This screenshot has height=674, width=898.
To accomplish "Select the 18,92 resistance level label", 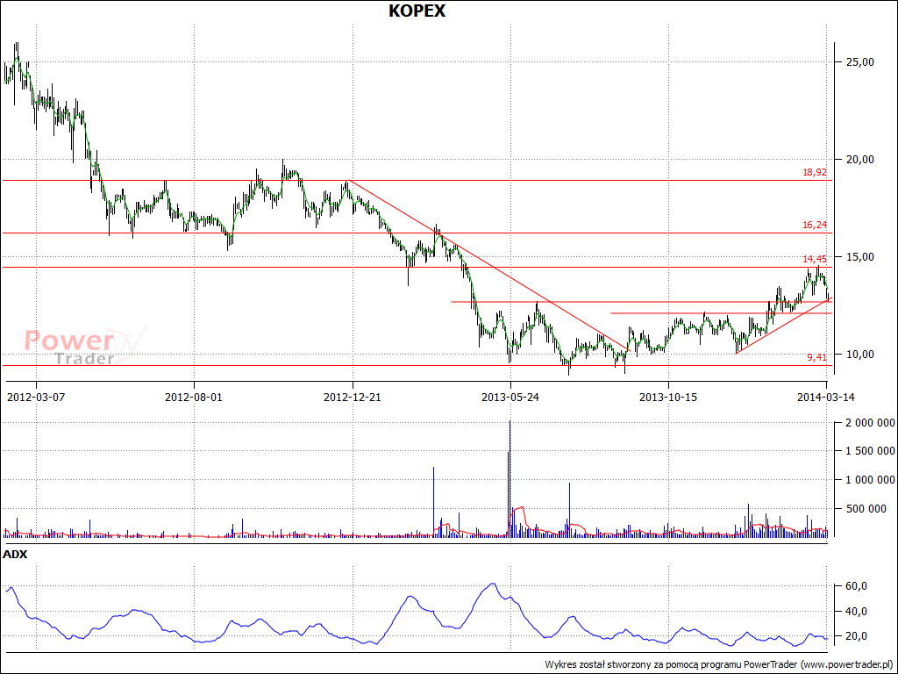I will [x=815, y=172].
